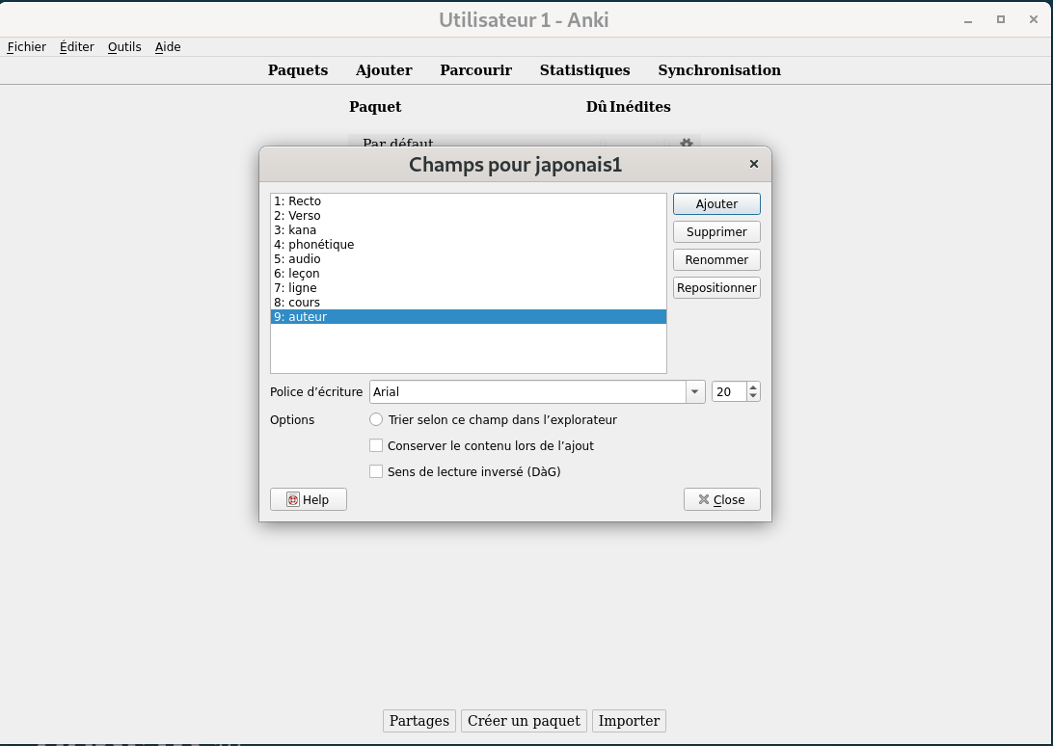Viewport: 1053px width, 746px height.
Task: Select the kana field in the list
Action: (302, 230)
